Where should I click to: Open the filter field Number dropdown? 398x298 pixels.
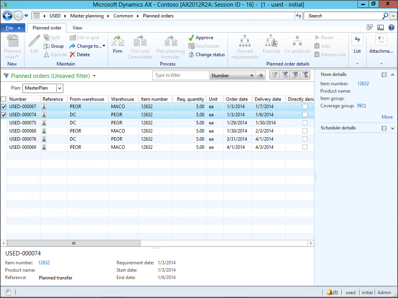pos(252,76)
